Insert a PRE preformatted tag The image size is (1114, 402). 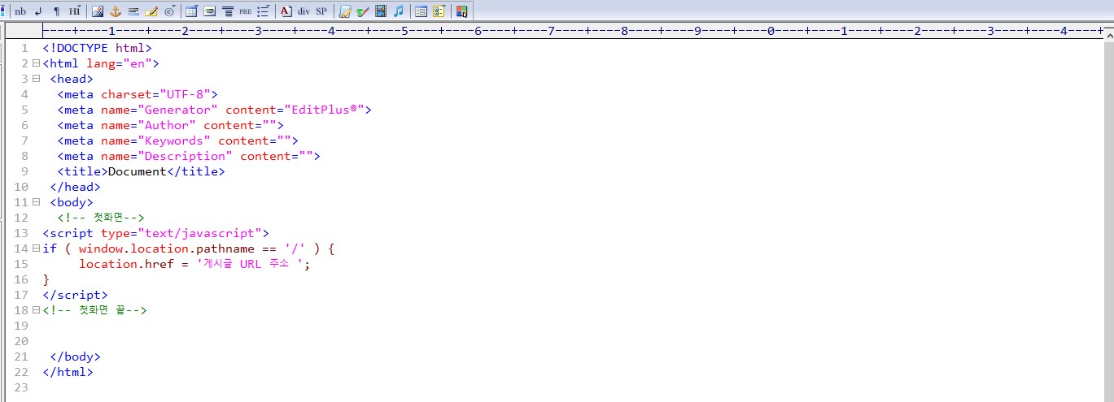pyautogui.click(x=246, y=11)
